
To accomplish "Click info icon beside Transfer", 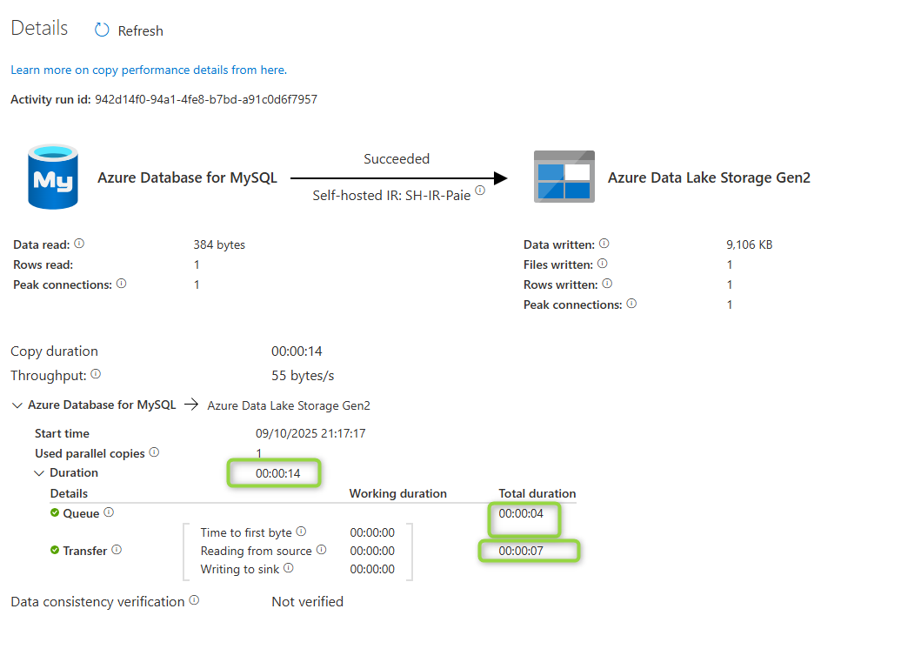I will 117,550.
